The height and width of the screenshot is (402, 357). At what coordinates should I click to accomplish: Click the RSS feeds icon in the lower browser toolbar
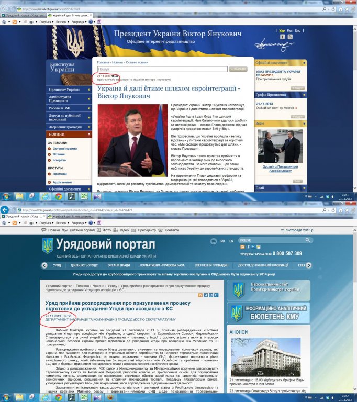point(14,223)
